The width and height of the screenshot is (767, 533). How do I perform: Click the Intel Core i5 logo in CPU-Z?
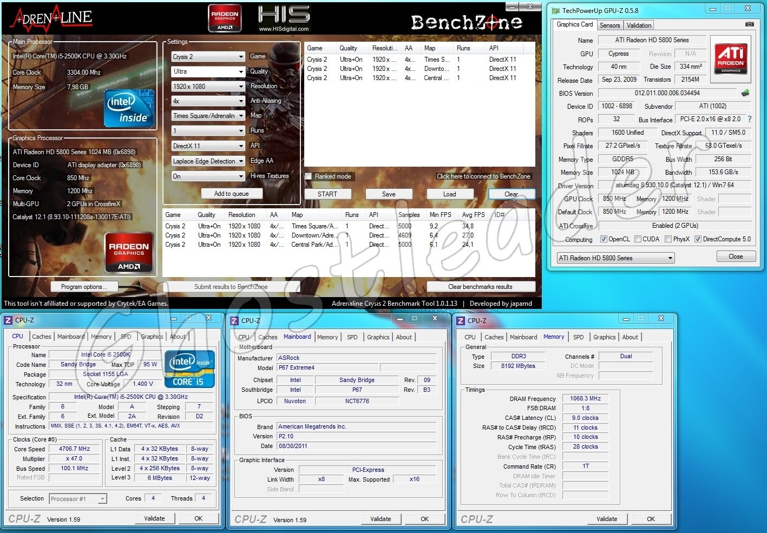[189, 369]
